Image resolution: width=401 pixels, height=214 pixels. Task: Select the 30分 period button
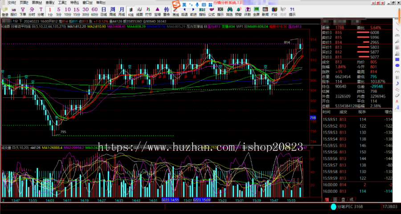click(86, 12)
